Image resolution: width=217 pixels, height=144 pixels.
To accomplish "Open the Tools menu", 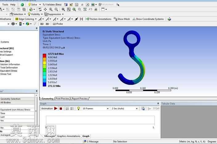I will click(x=5, y=5).
